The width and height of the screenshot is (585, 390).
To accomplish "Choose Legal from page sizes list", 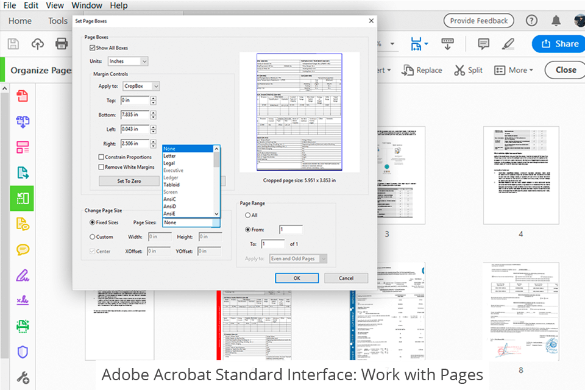I will [188, 163].
